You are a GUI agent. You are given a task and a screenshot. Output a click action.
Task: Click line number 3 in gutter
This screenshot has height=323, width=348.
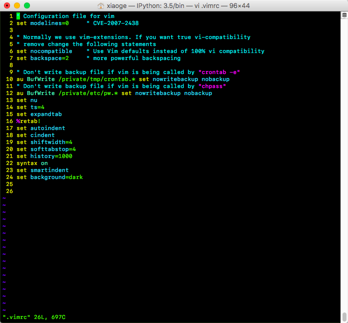(x=11, y=30)
